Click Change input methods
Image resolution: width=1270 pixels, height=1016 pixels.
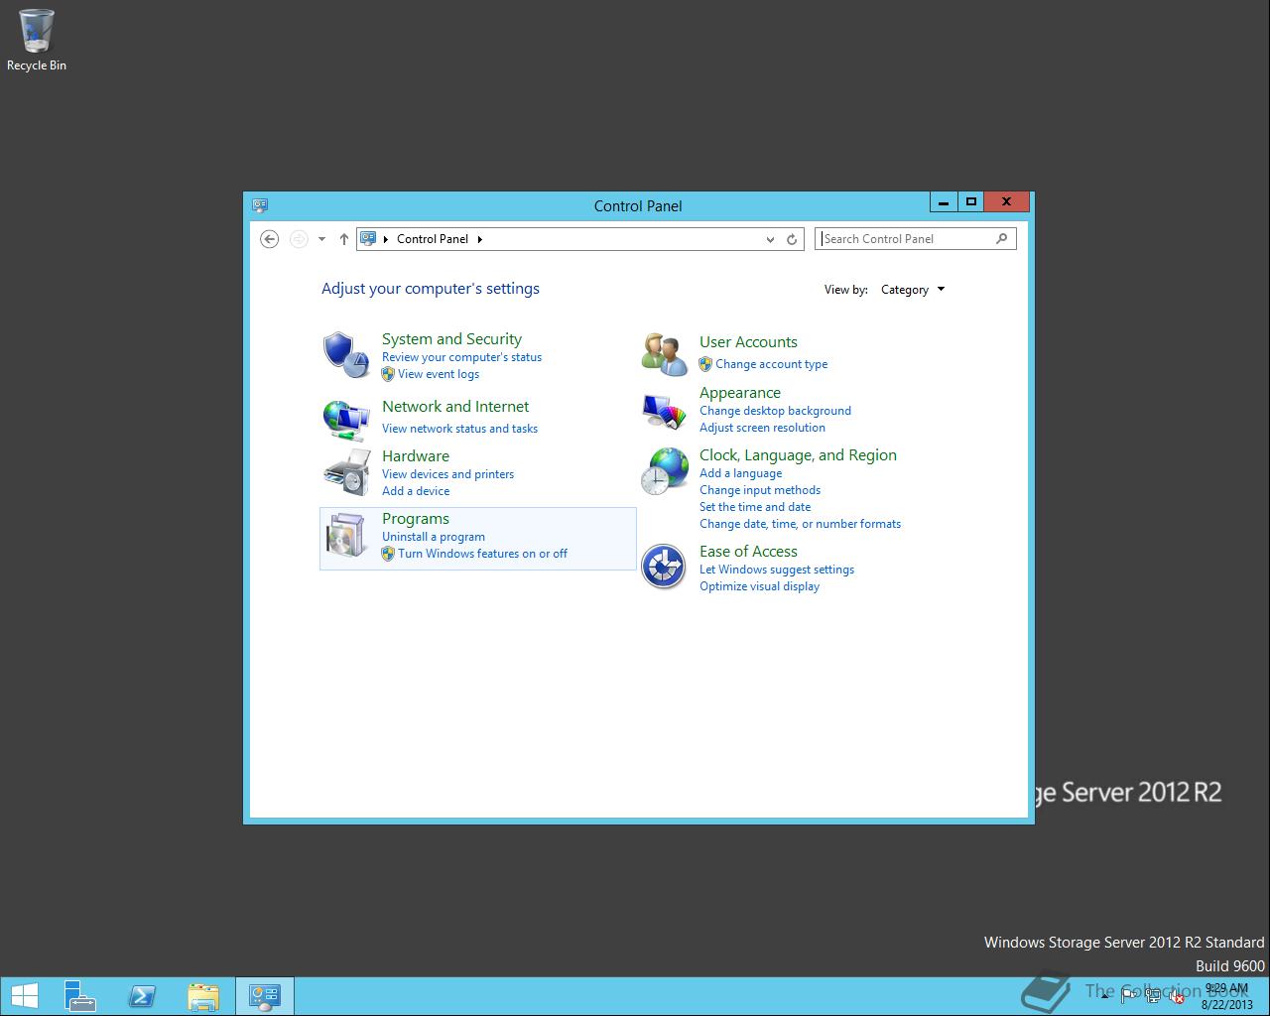(760, 490)
